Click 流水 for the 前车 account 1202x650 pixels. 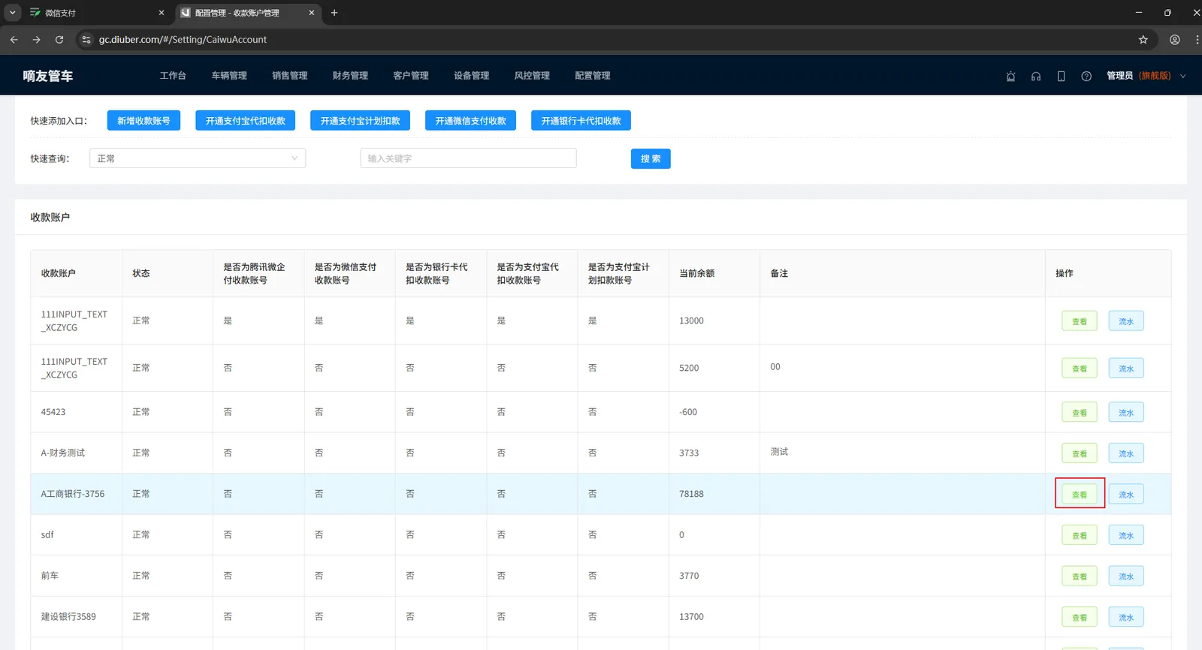(x=1126, y=576)
